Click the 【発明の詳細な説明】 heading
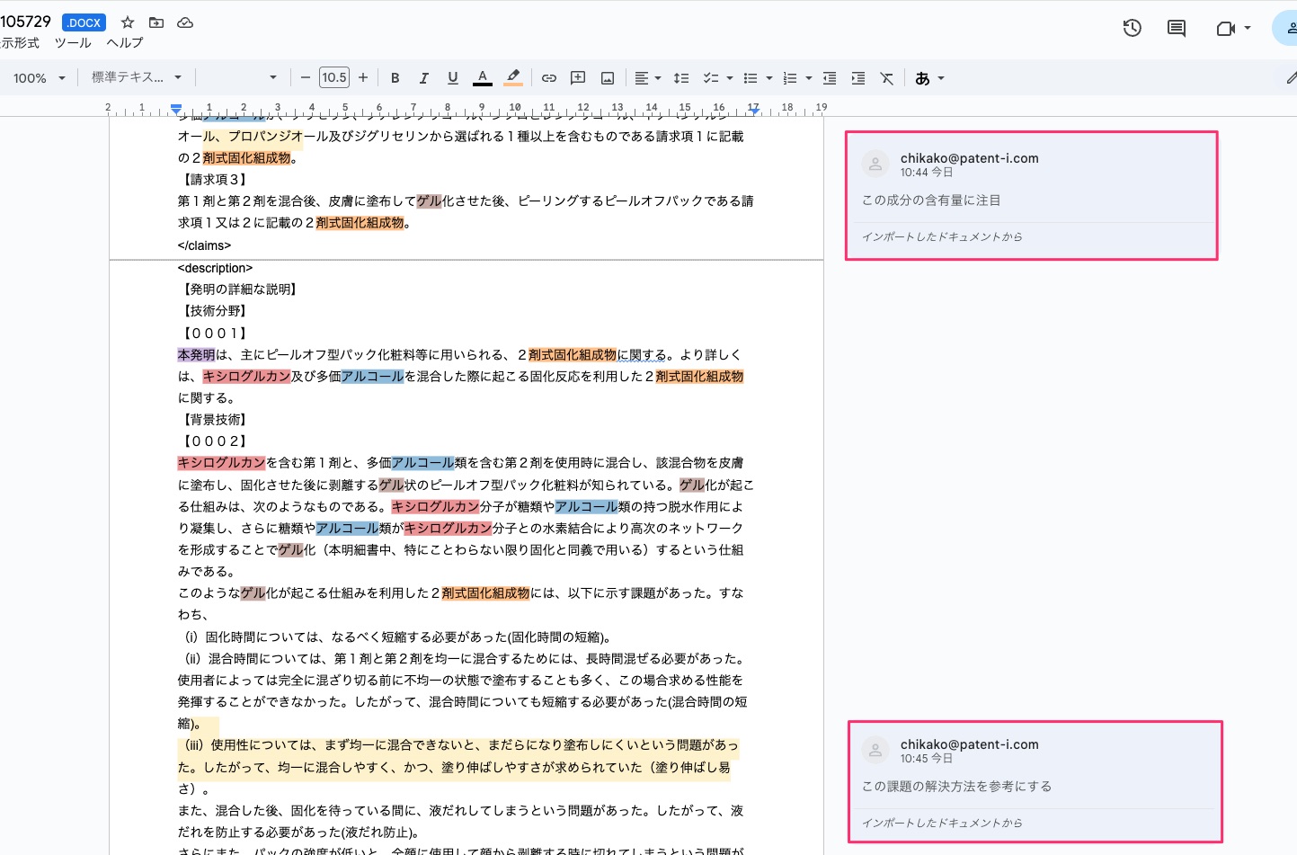 click(240, 289)
